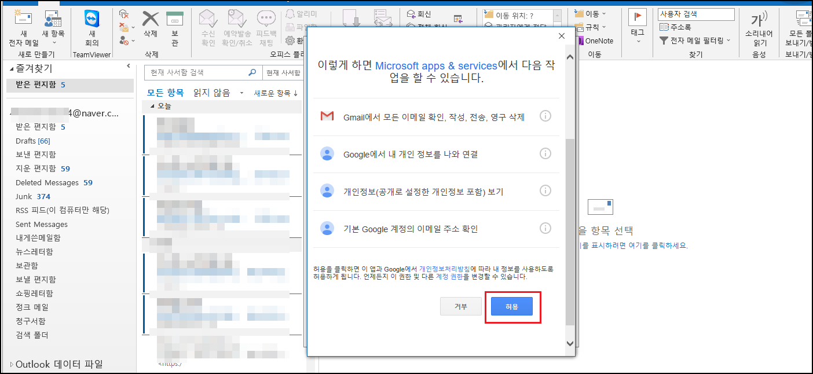Click 여기를 클릭하세요 link in reading pane
The height and width of the screenshot is (374, 813).
point(651,245)
